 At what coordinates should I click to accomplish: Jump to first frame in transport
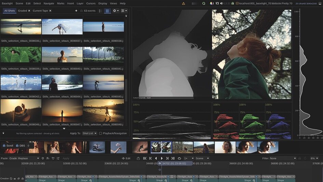(145, 158)
